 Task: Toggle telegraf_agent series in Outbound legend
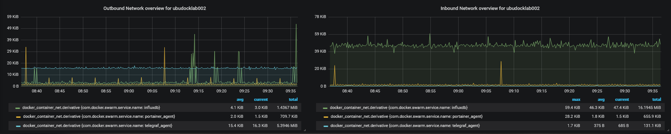97,126
